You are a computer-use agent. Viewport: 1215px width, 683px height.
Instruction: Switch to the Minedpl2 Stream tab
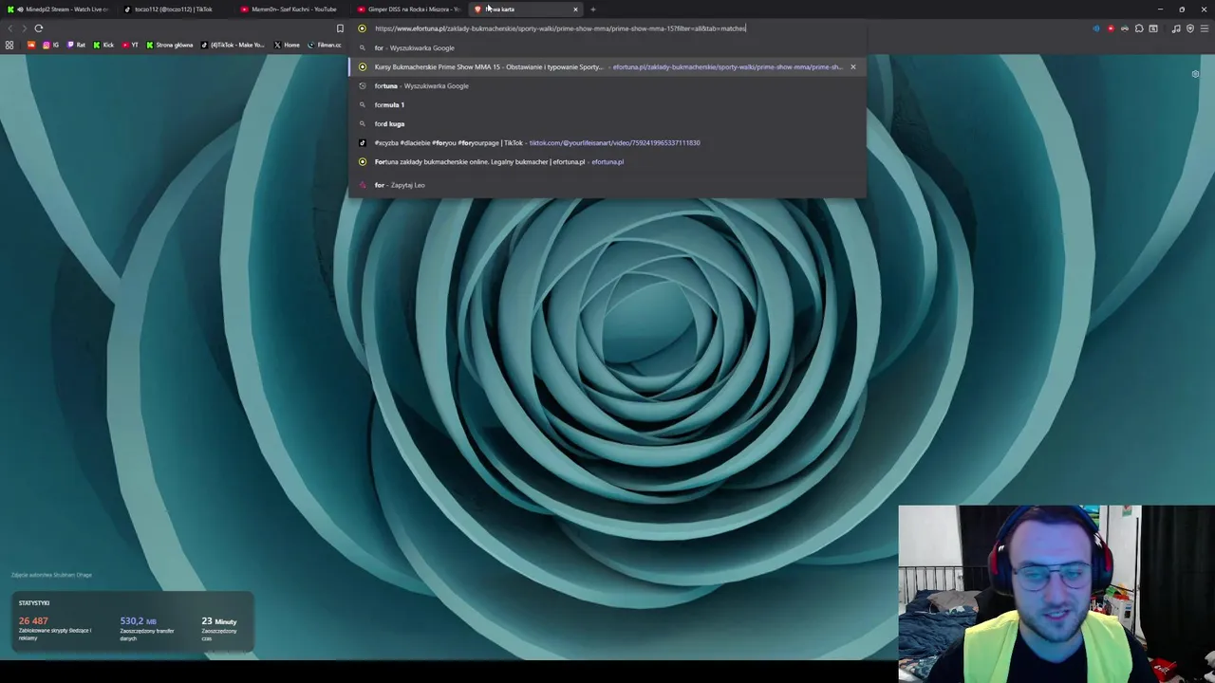click(59, 9)
